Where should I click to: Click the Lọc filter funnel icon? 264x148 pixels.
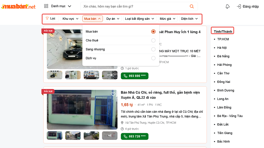pyautogui.click(x=47, y=18)
